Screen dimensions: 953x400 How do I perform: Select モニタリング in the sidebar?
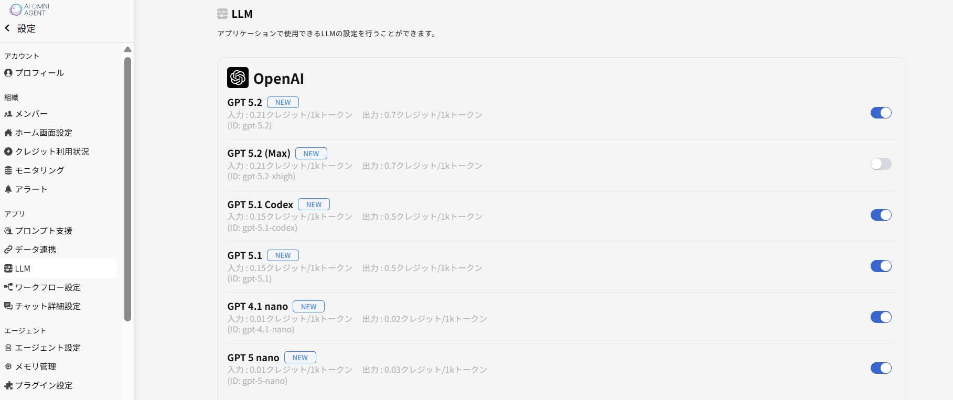click(x=59, y=170)
